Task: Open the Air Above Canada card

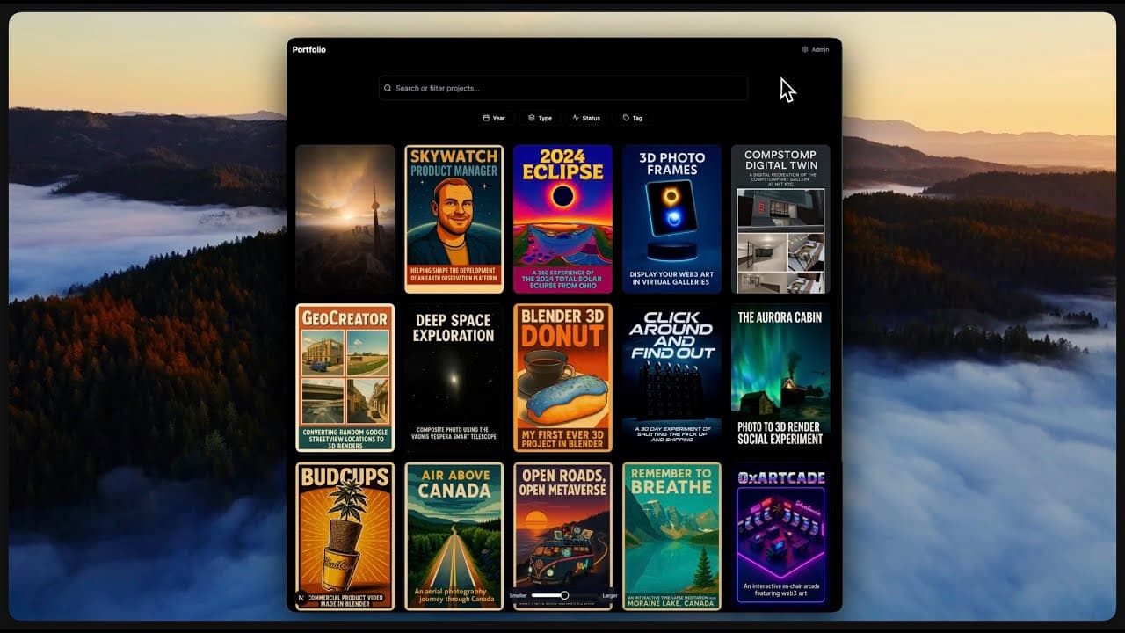Action: point(454,535)
